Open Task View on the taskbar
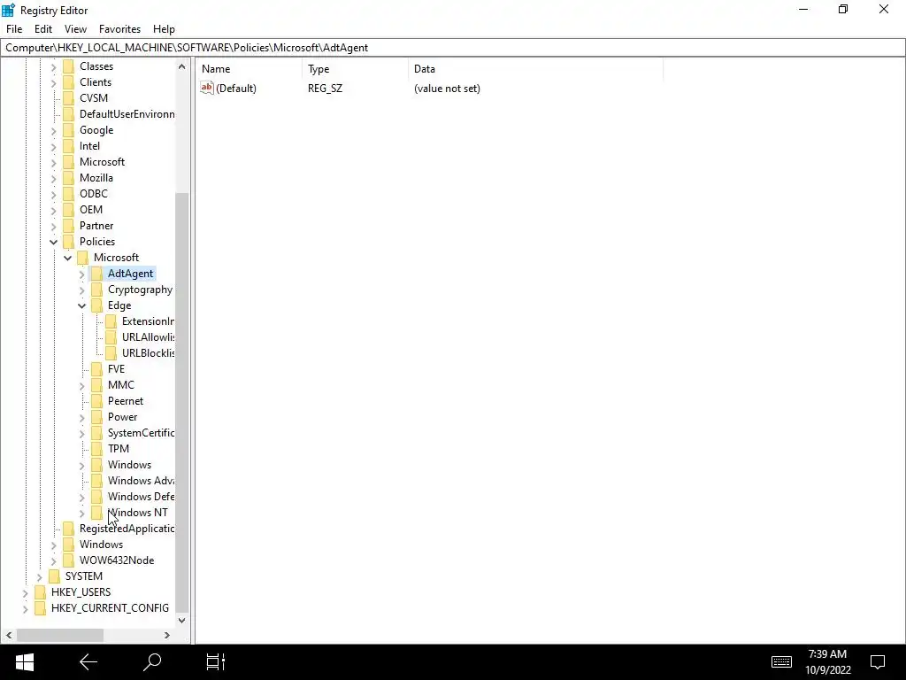This screenshot has height=680, width=906. click(215, 662)
